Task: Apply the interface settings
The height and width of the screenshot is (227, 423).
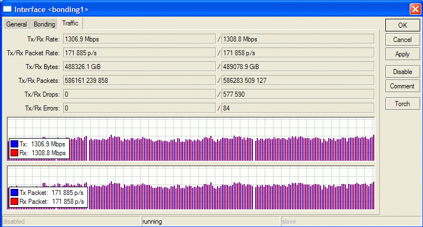Action: [403, 54]
